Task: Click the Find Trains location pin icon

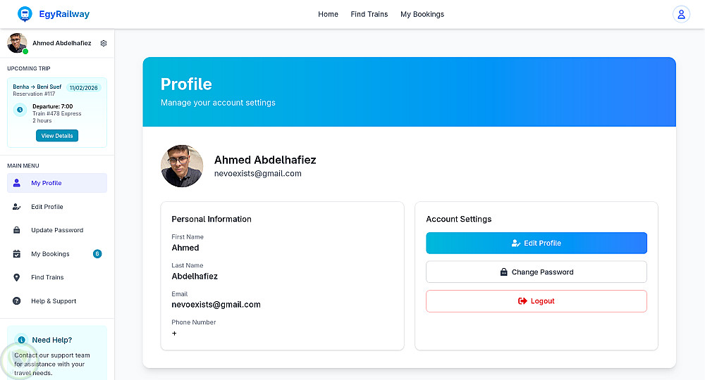Action: 17,277
